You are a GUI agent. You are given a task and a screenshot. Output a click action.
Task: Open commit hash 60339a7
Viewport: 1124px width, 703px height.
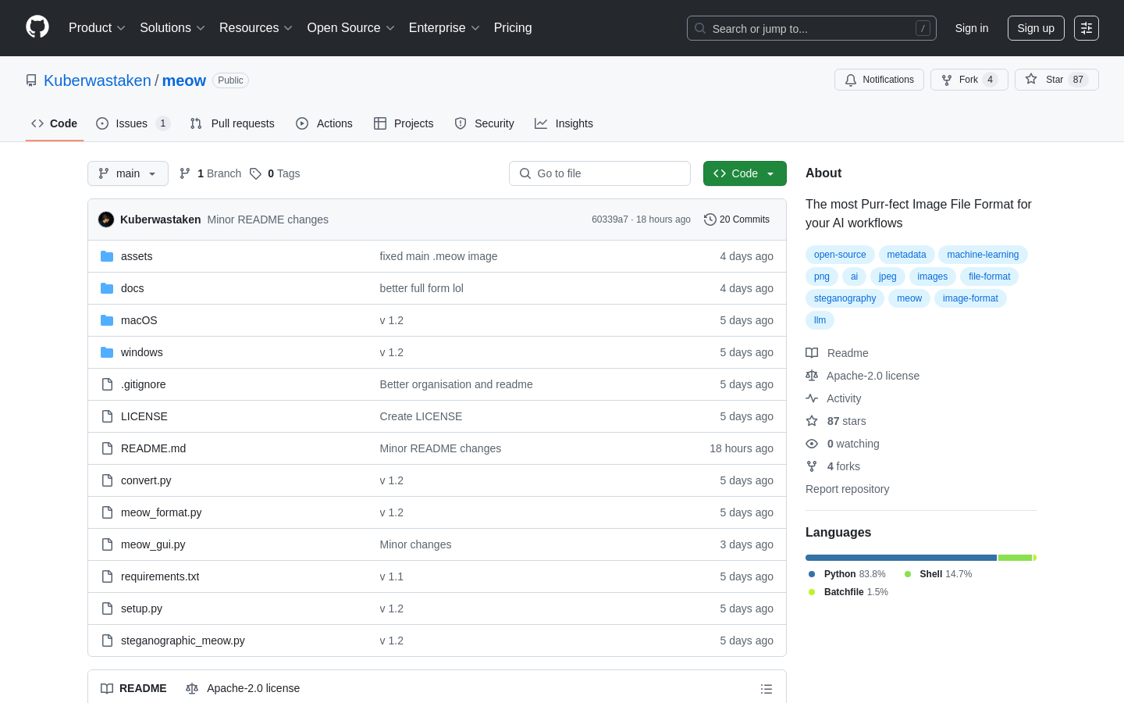610,219
